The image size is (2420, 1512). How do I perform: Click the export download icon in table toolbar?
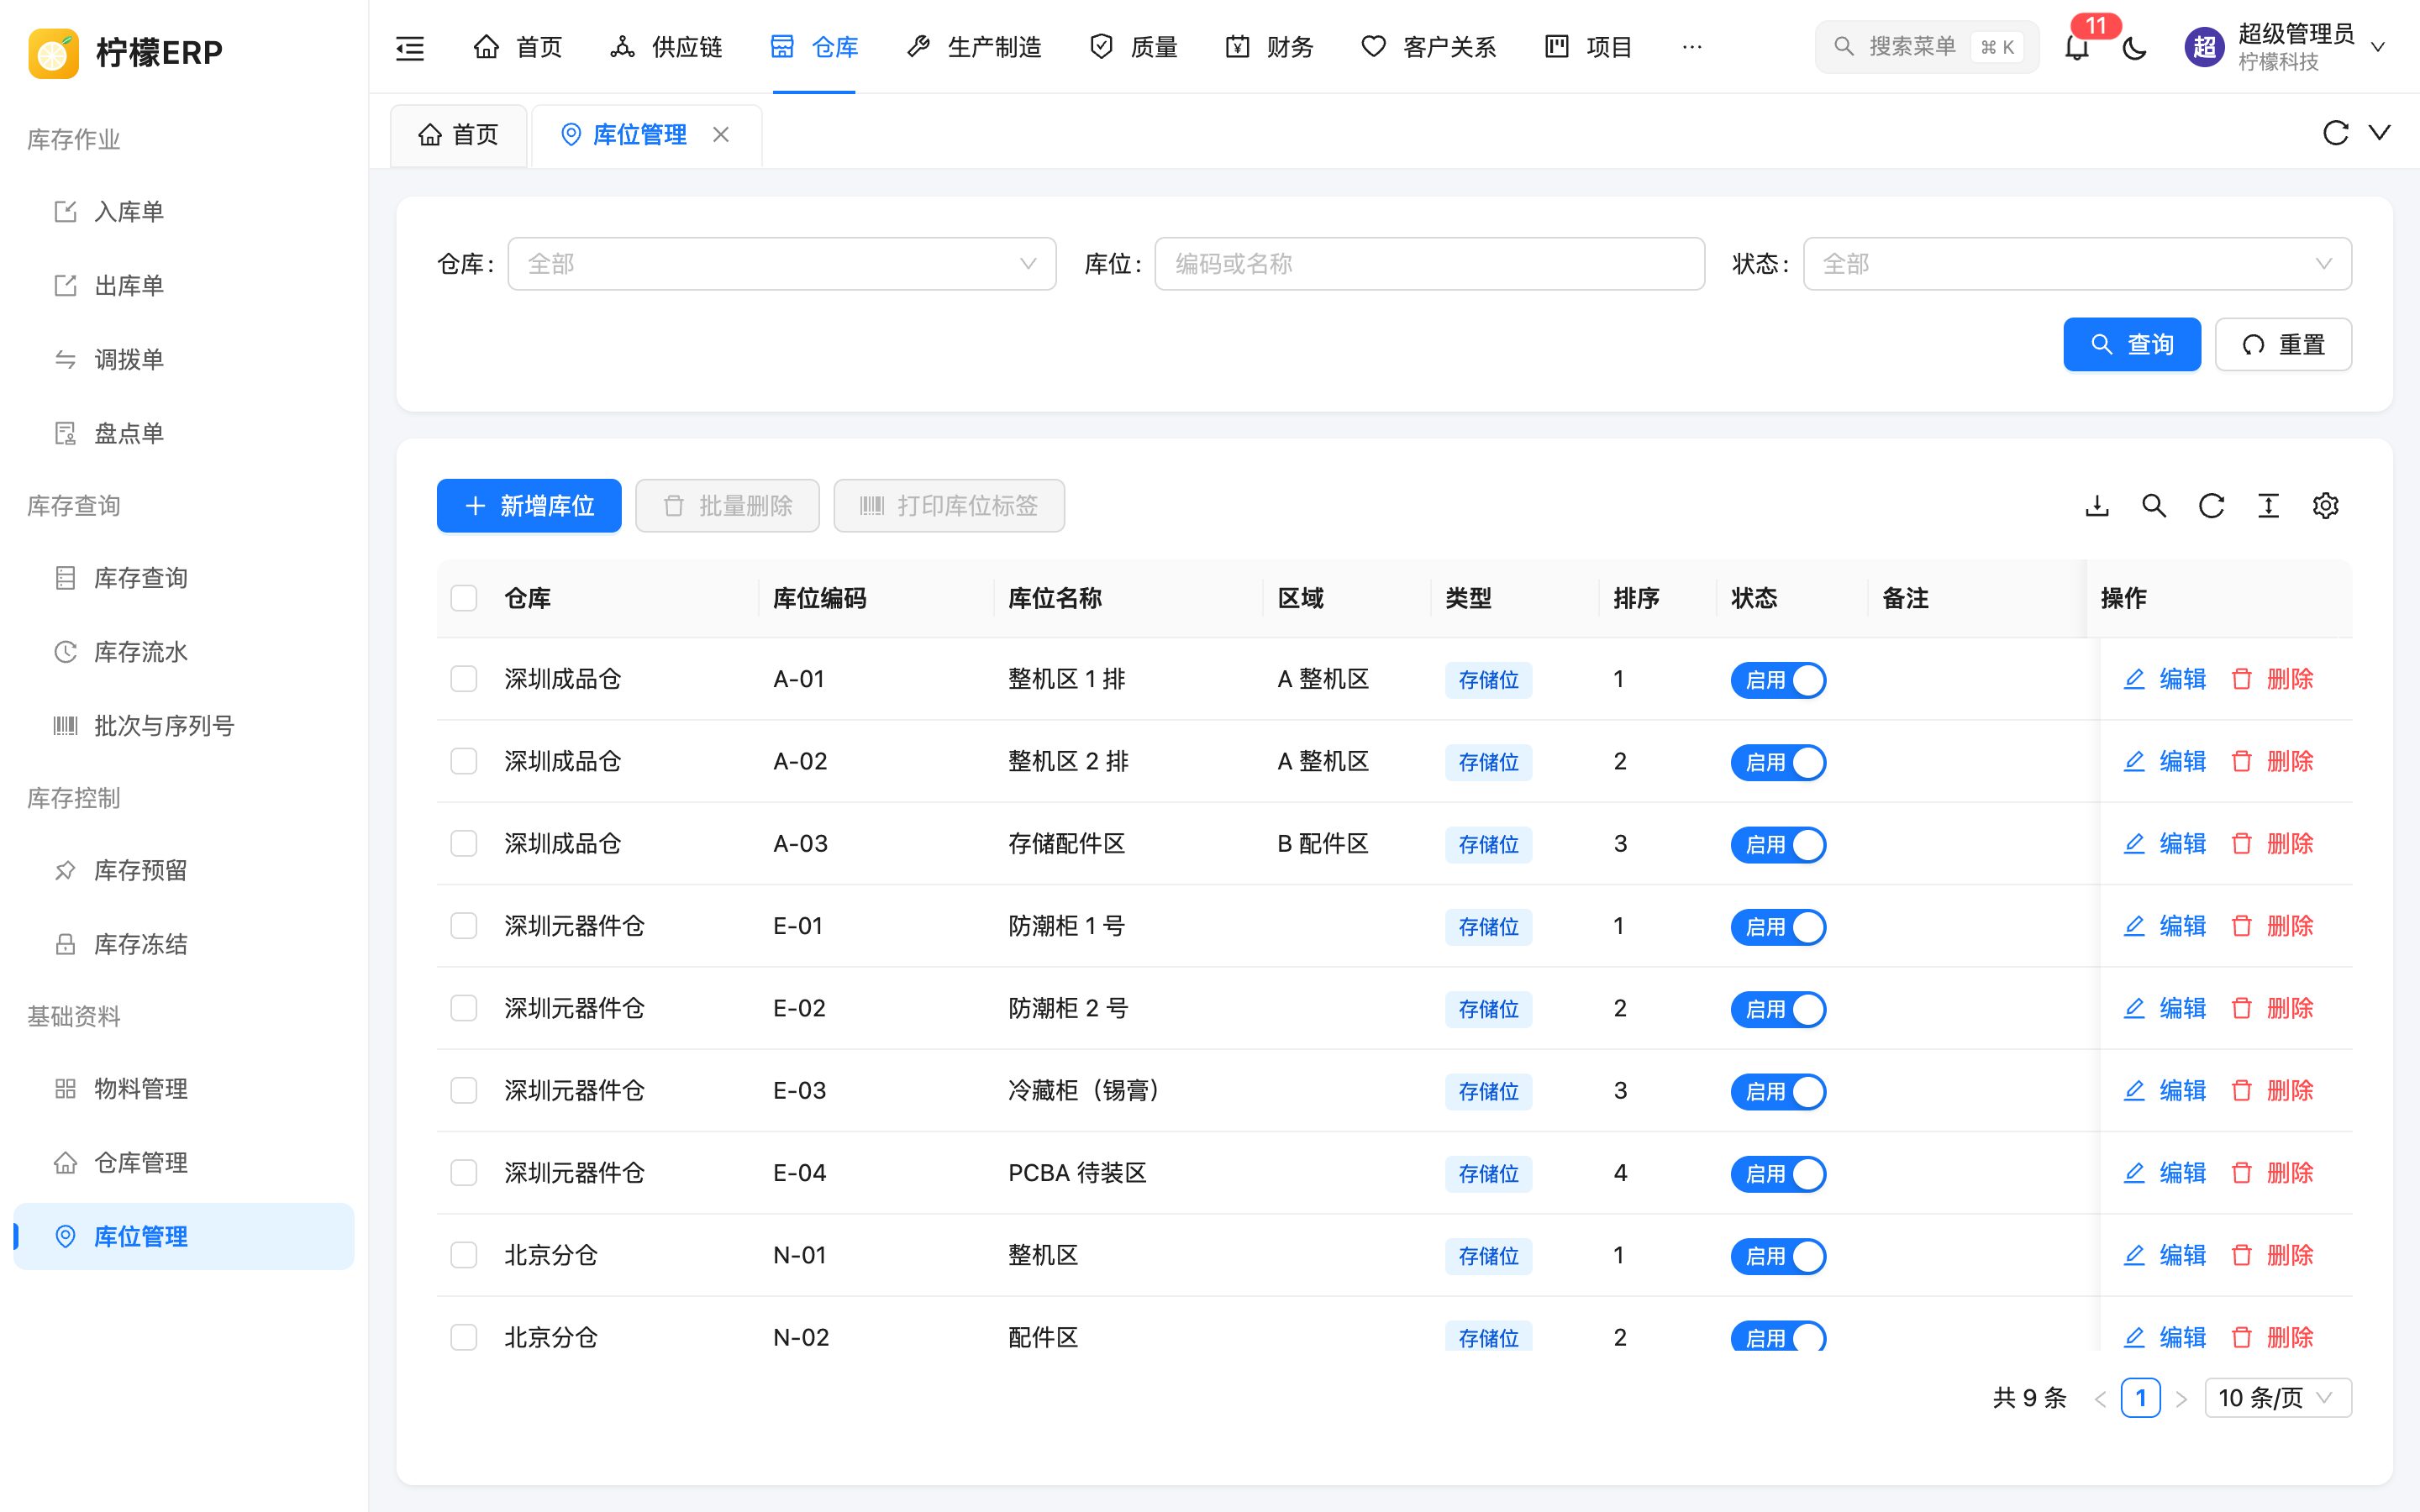point(2097,506)
